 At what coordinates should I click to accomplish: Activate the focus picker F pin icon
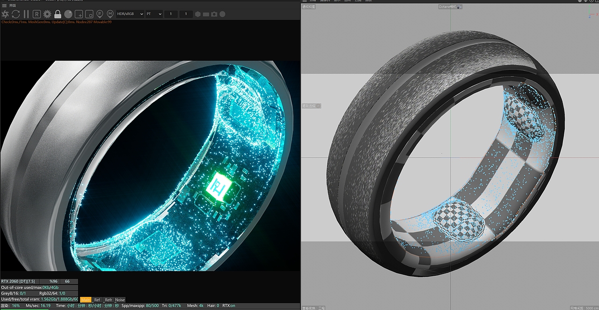[x=100, y=14]
